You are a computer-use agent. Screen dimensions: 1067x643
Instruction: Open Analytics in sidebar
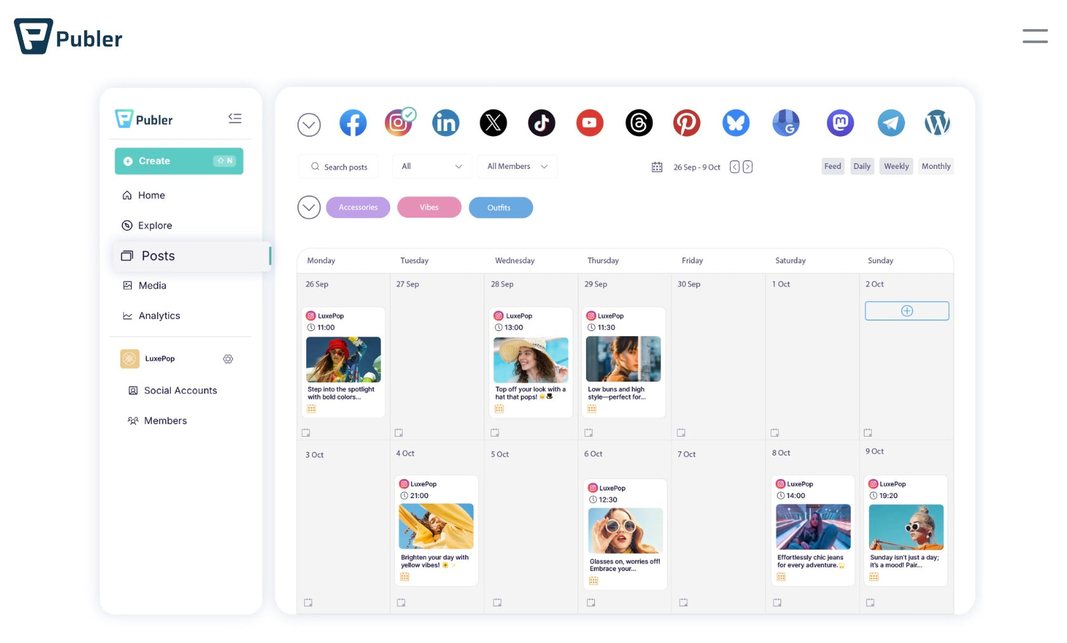point(151,316)
